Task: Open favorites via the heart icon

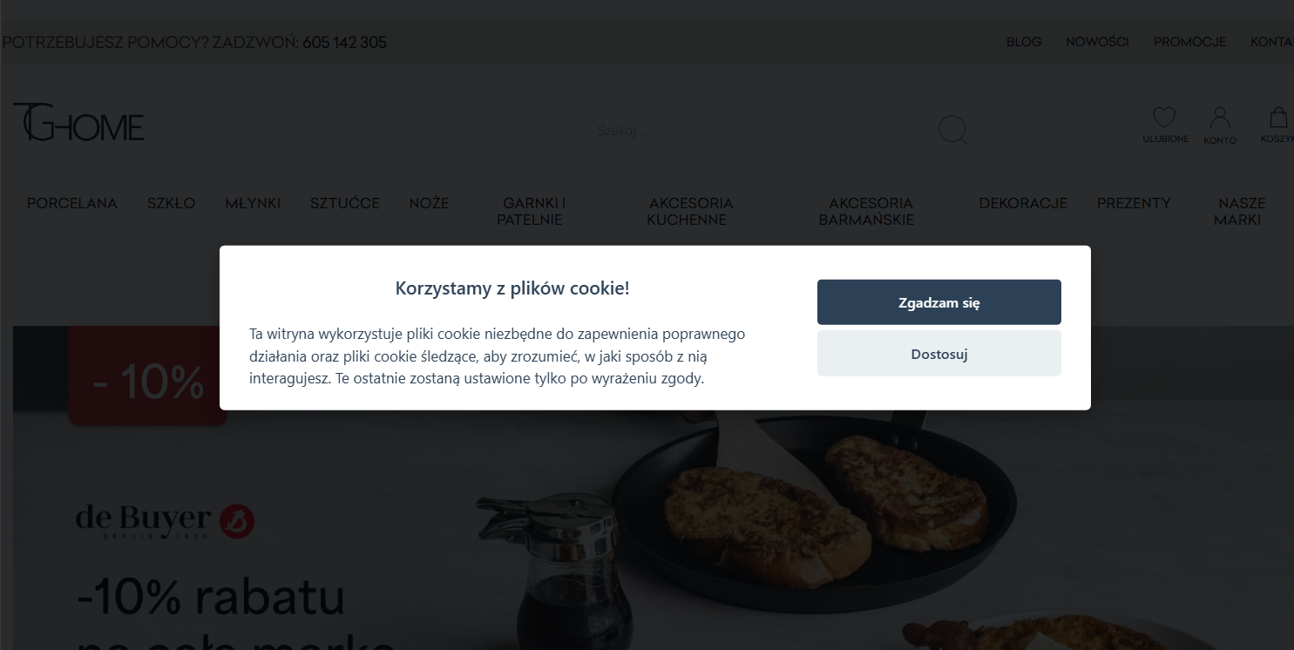Action: click(1164, 118)
